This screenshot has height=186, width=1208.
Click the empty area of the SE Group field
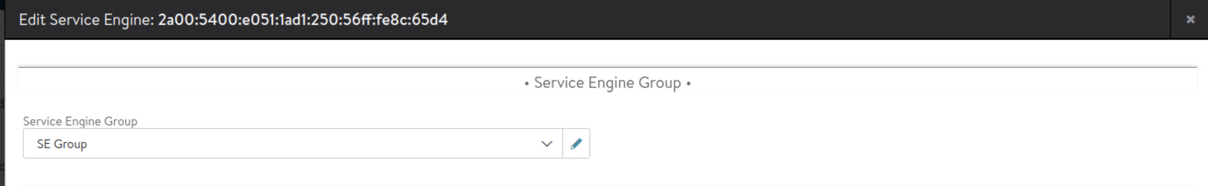(x=328, y=144)
